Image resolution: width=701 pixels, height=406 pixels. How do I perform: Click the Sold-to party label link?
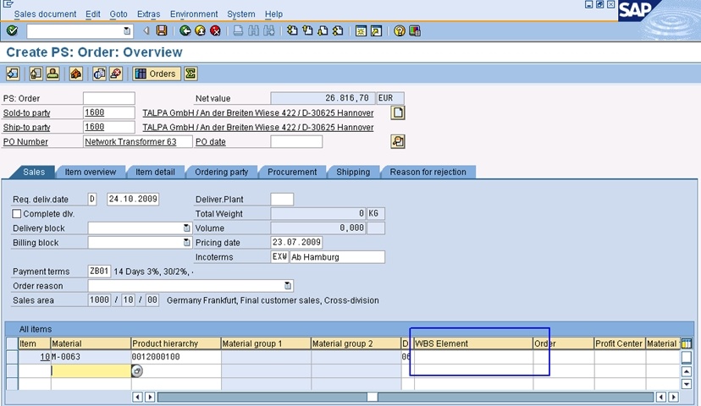pyautogui.click(x=27, y=113)
